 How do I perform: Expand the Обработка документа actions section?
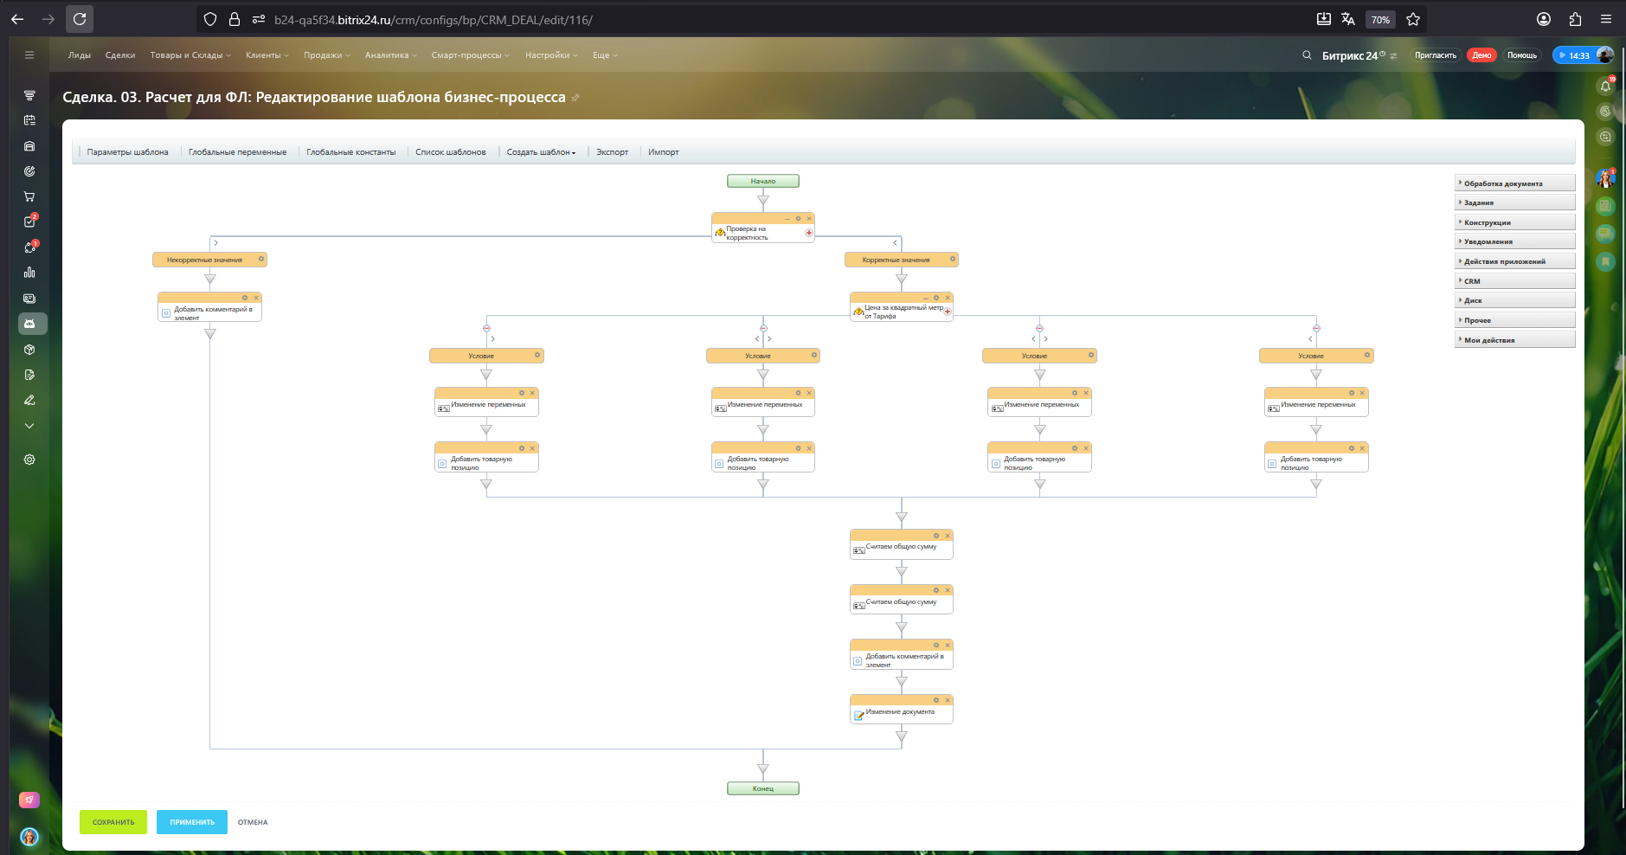pos(1514,183)
